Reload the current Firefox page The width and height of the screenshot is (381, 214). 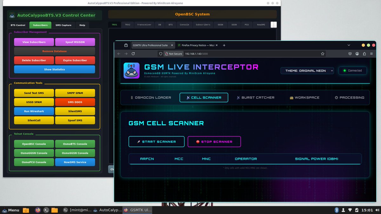point(133,54)
